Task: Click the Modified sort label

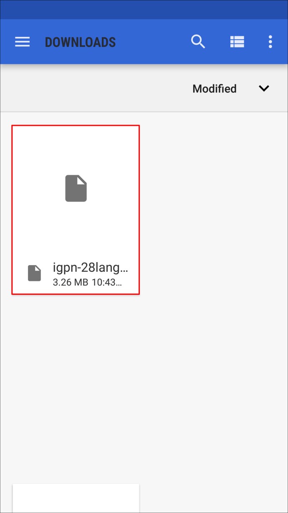Action: 215,89
